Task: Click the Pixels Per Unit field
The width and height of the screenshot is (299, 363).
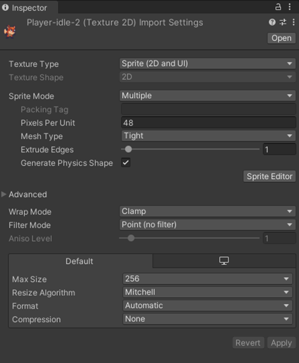Action: (208, 123)
